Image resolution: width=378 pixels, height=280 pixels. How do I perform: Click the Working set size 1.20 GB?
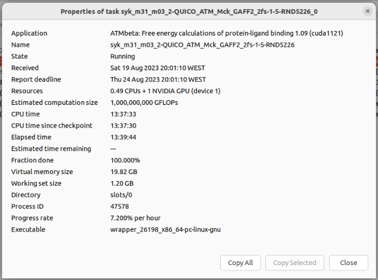122,184
